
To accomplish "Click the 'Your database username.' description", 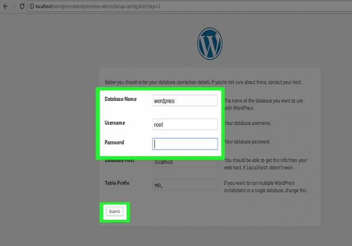I will coord(247,123).
